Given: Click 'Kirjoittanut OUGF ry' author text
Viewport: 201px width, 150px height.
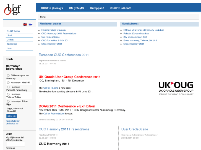Looking at the screenshot, I should [x=48, y=135].
